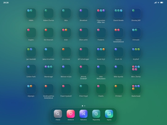Open the Mandrage folder
The width and height of the screenshot is (167, 125).
pyautogui.click(x=49, y=69)
